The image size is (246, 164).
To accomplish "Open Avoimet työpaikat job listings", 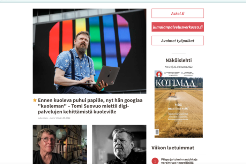I will pyautogui.click(x=178, y=40).
